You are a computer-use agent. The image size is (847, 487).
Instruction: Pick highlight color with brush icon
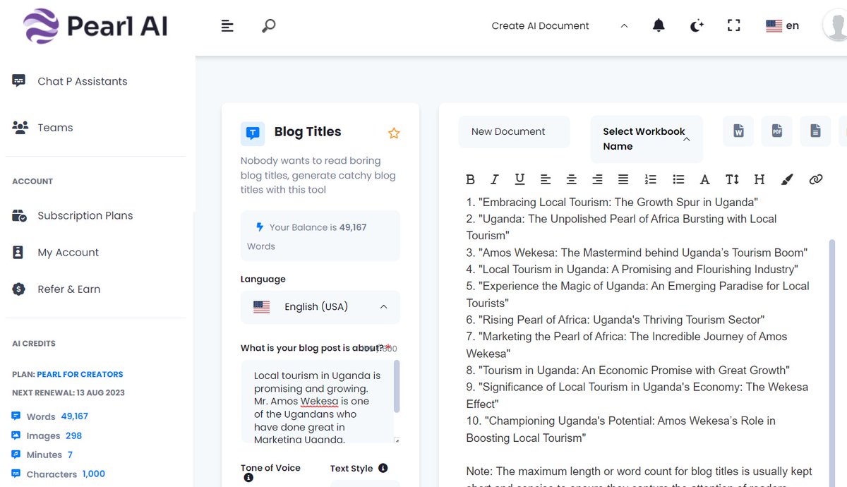click(x=787, y=179)
